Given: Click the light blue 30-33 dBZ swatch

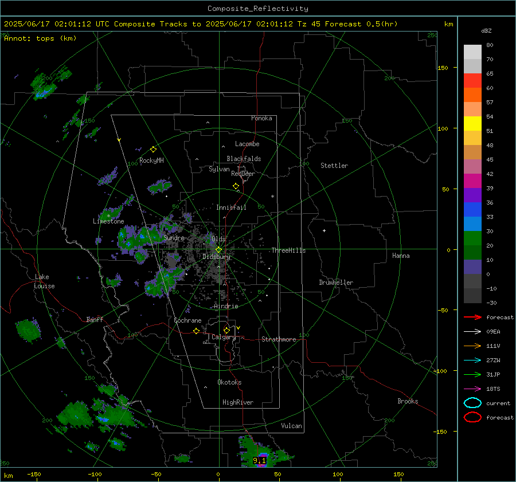Looking at the screenshot, I should [472, 224].
